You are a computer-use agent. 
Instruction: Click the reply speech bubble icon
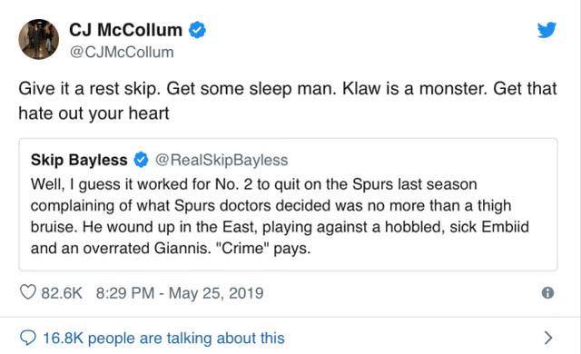tap(28, 338)
